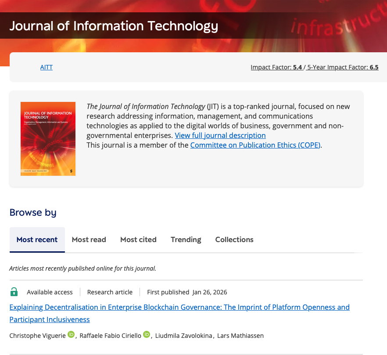Switch to the Most read tab

89,240
